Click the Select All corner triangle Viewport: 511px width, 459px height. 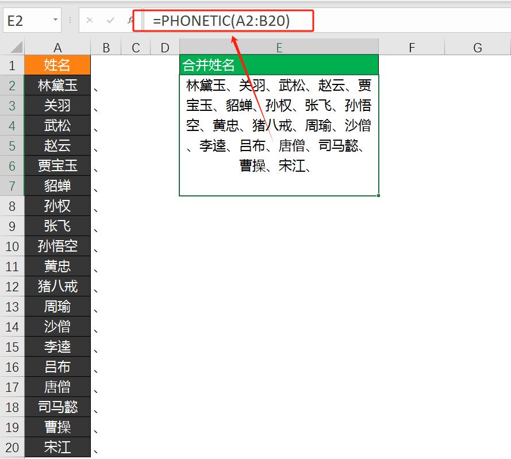pos(17,47)
